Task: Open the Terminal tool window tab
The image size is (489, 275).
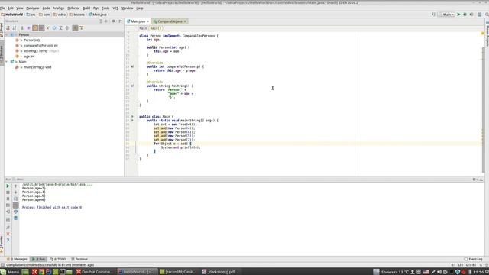Action: pos(79,259)
